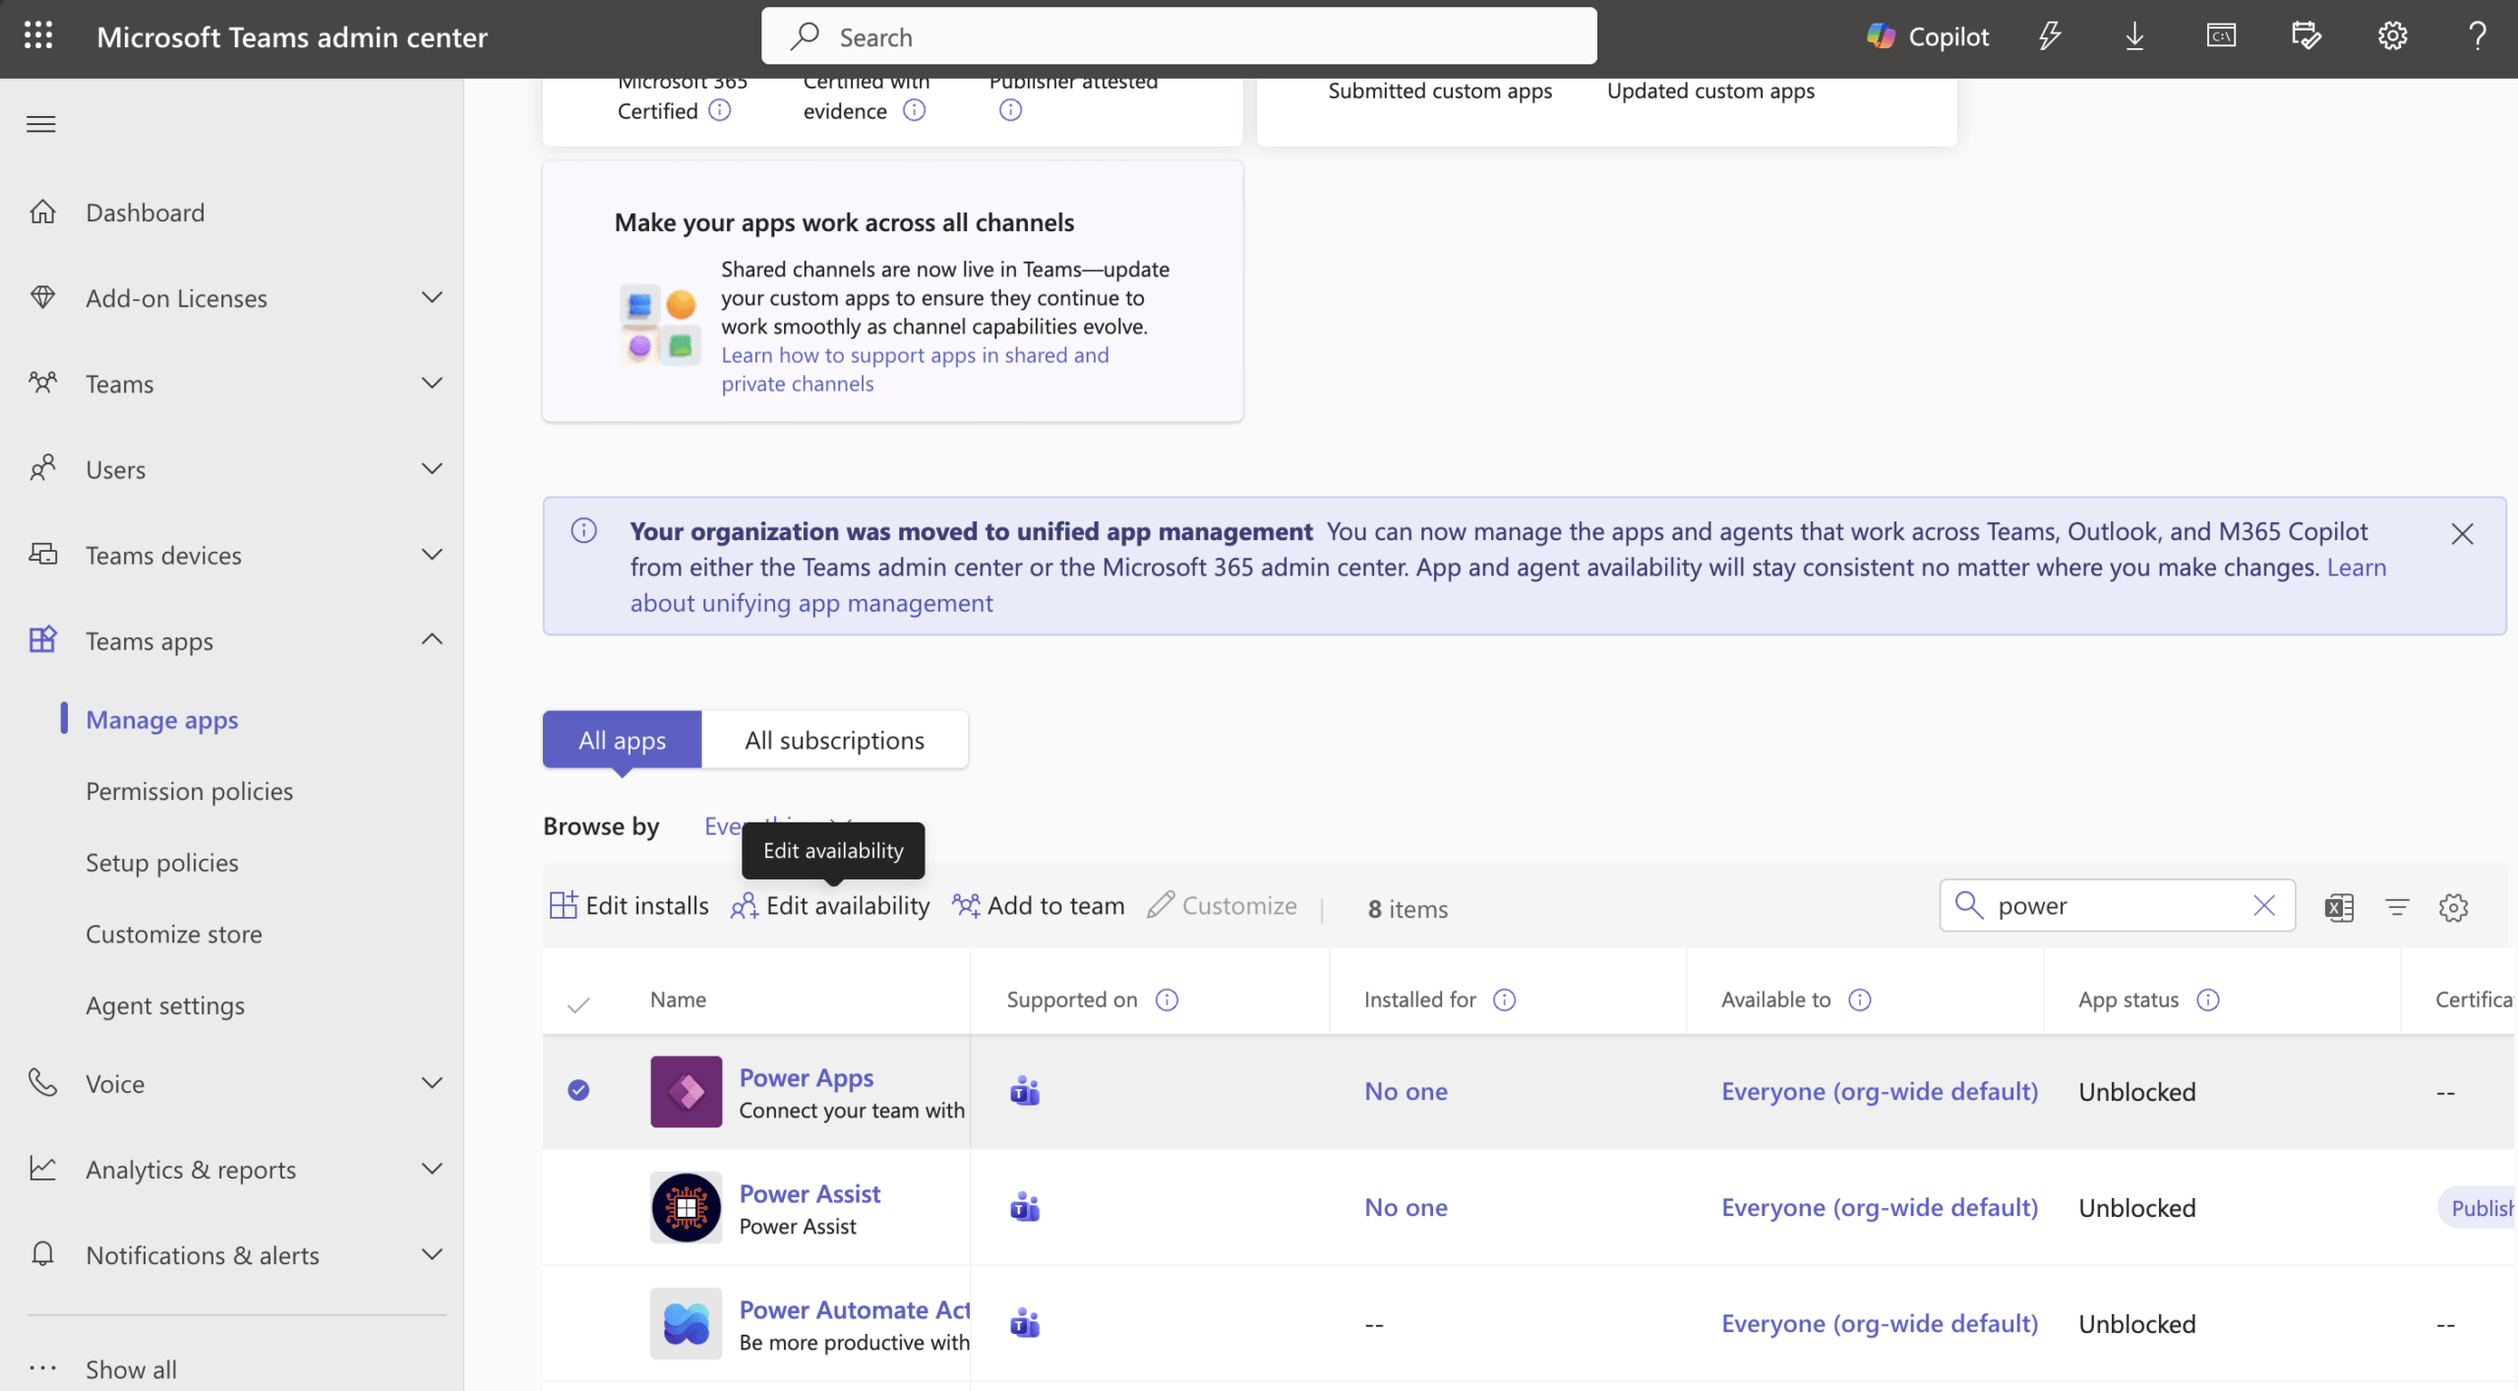The width and height of the screenshot is (2518, 1391).
Task: Go to Dashboard in the sidebar
Action: 145,212
